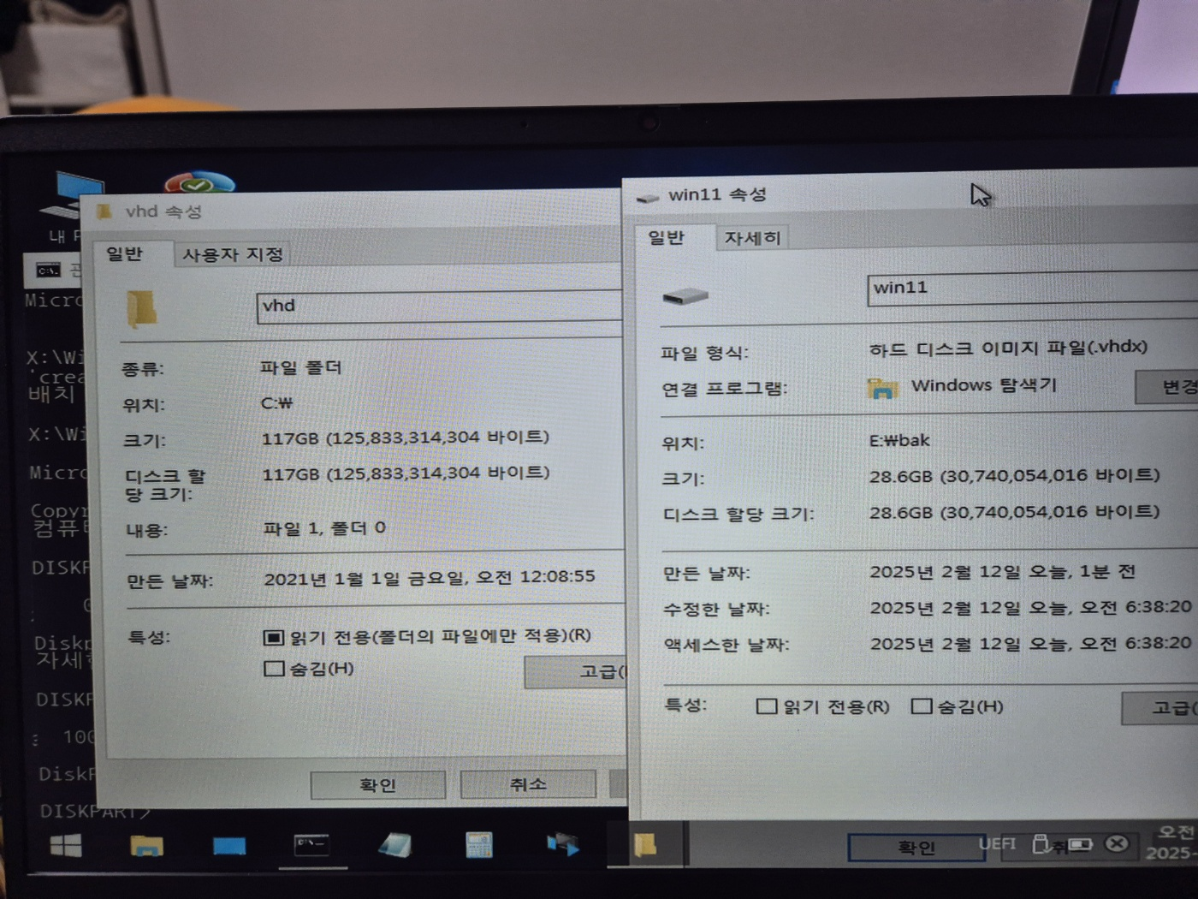Screen dimensions: 1198x899
Task: Switch to the Command Prompt taskbar button
Action: click(311, 846)
